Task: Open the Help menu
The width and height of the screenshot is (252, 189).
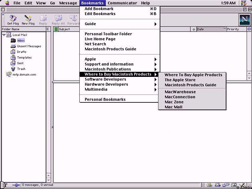Action: point(146,3)
